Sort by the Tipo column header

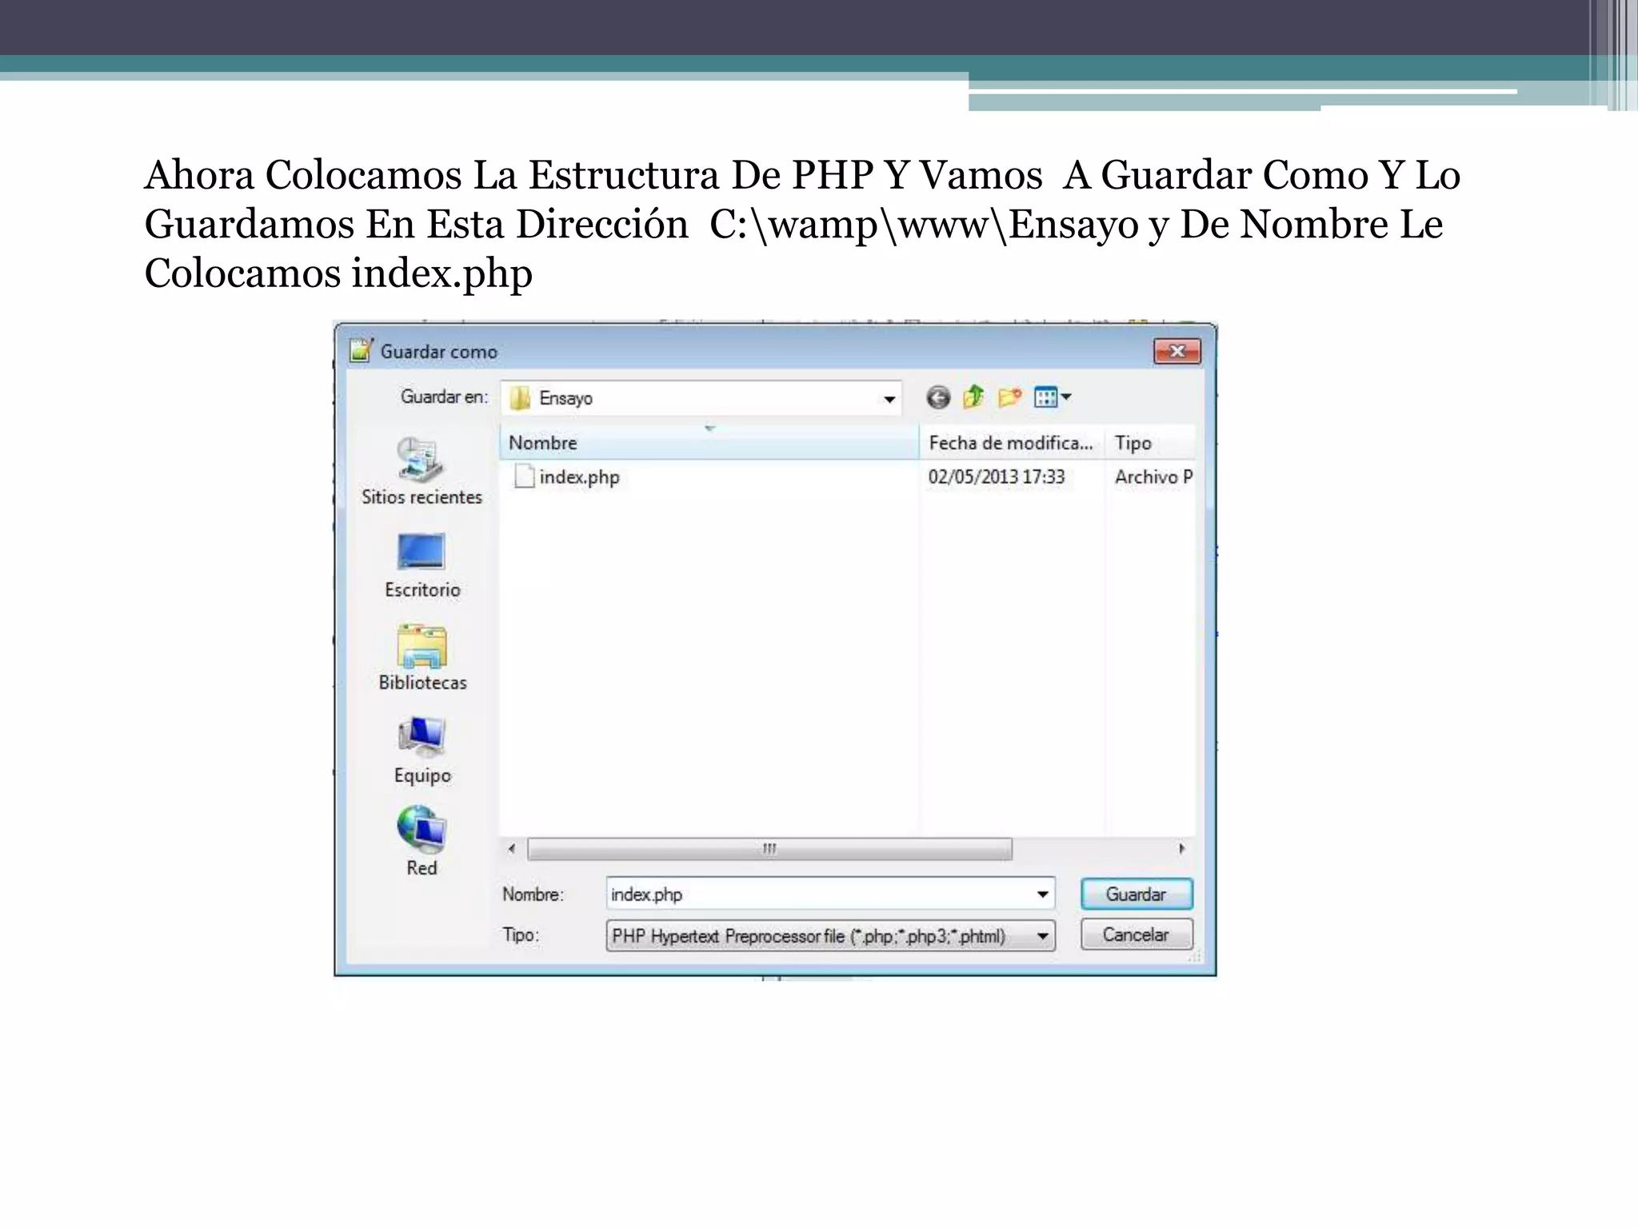click(x=1150, y=443)
